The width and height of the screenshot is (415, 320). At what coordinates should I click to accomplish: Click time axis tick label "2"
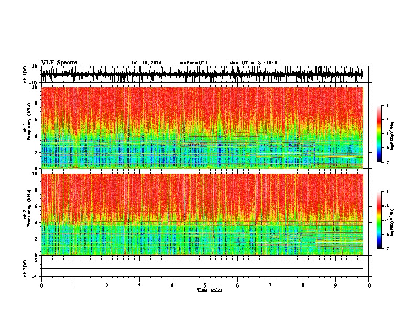pyautogui.click(x=107, y=285)
